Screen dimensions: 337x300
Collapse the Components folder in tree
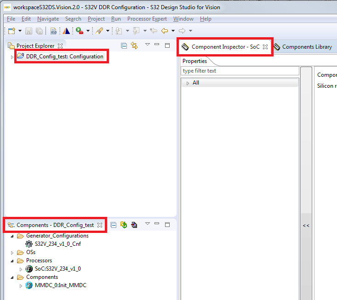coord(12,277)
